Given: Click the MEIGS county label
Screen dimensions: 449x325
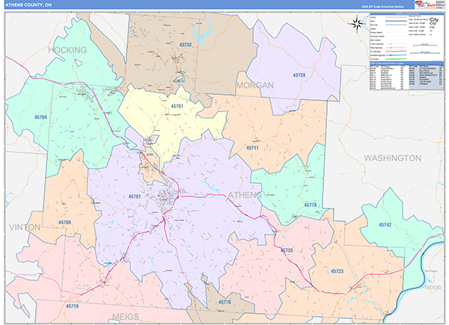Looking at the screenshot, I should [x=126, y=317].
